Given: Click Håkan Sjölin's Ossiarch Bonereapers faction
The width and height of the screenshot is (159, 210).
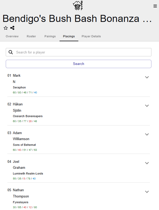Looking at the screenshot, I should point(28,116).
